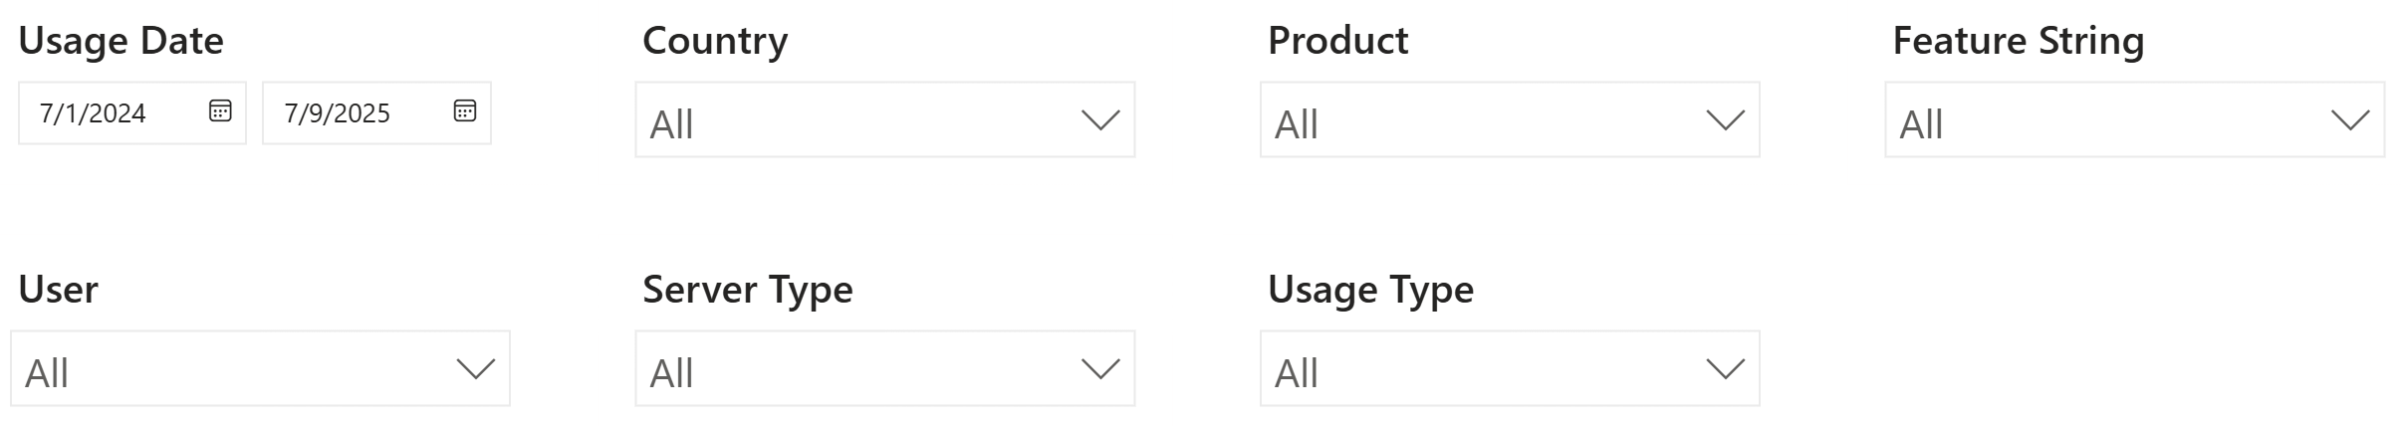Expand the Server Type dropdown chevron
The width and height of the screenshot is (2401, 426).
click(1100, 370)
